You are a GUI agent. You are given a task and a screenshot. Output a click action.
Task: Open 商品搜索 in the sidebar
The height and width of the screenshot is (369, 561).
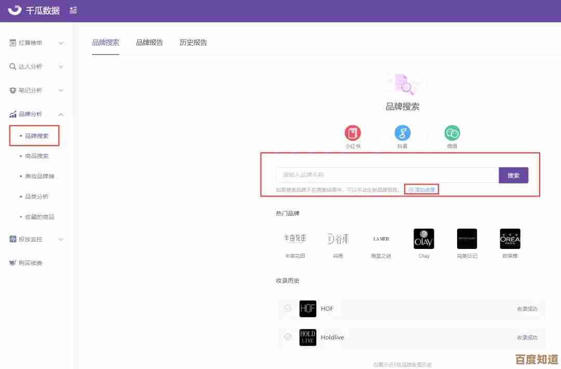tap(36, 156)
